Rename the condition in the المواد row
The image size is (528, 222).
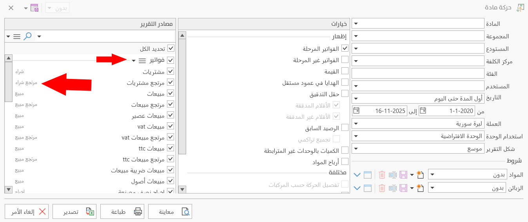tap(393, 175)
